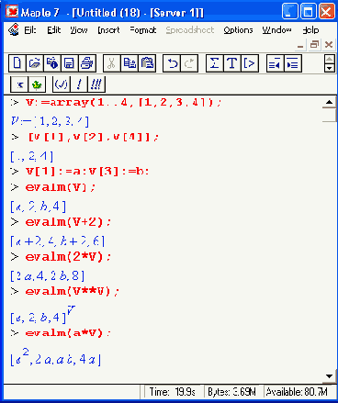
Task: Print worksheet using the printer icon
Action: coord(87,63)
